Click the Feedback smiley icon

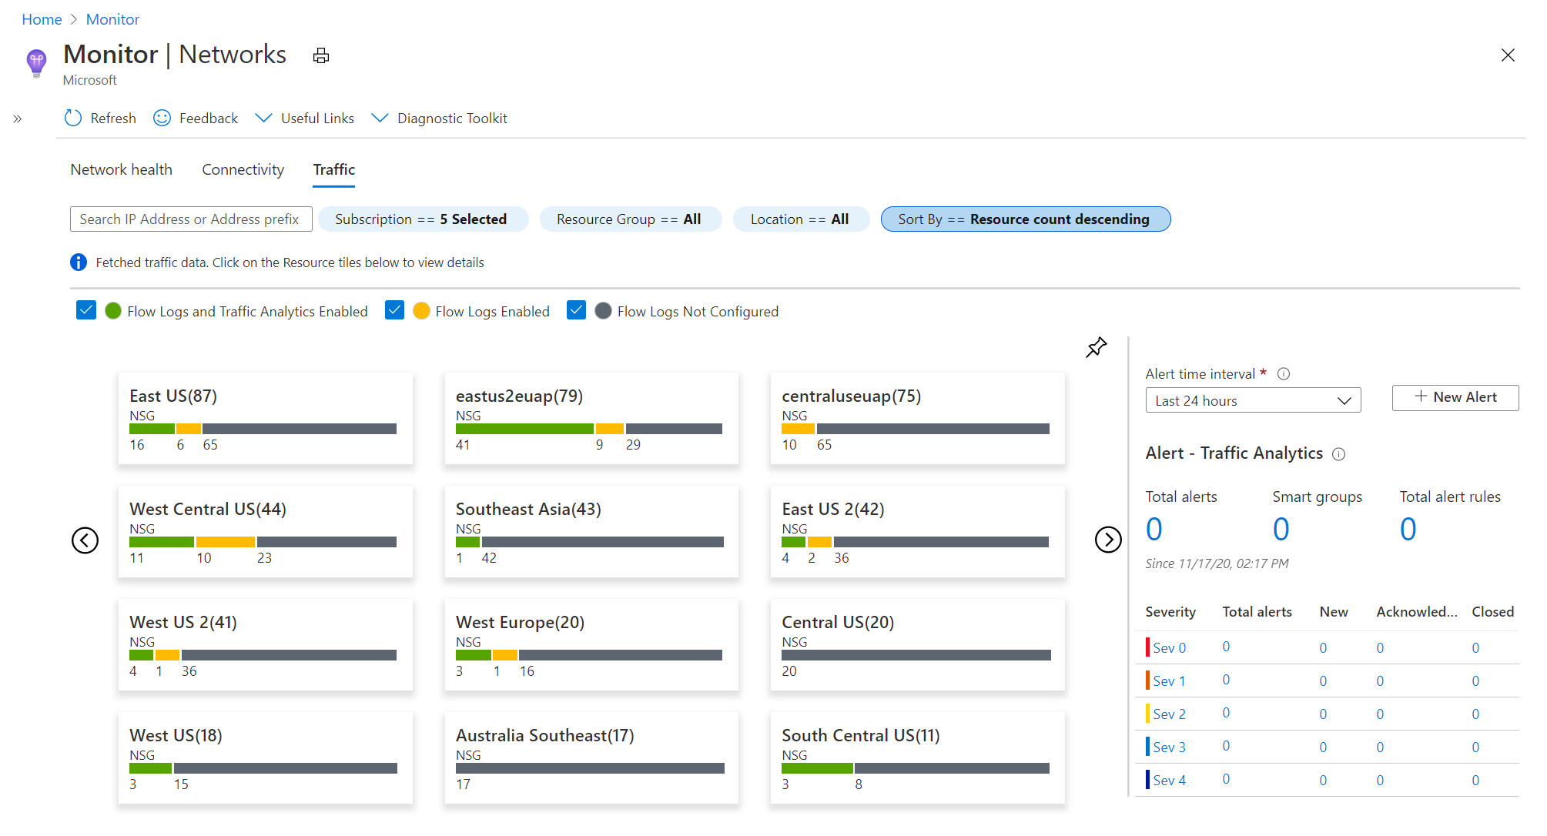point(162,118)
